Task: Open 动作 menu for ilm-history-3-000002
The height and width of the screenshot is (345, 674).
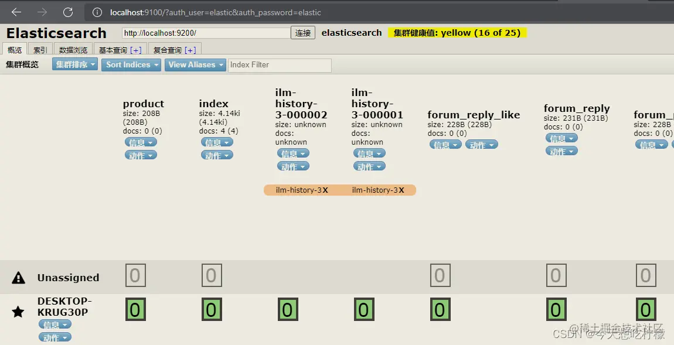Action: 293,166
